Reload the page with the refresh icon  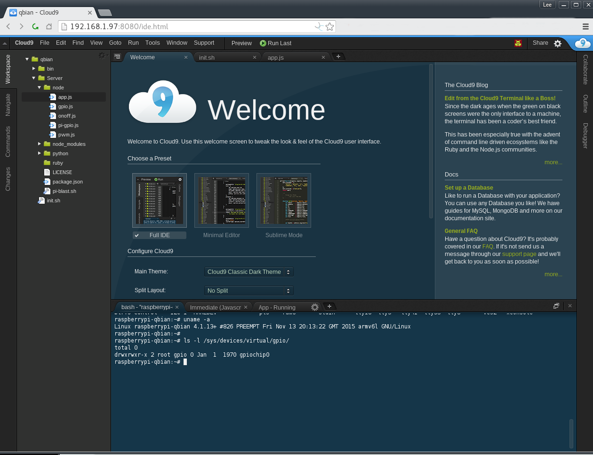[x=35, y=26]
